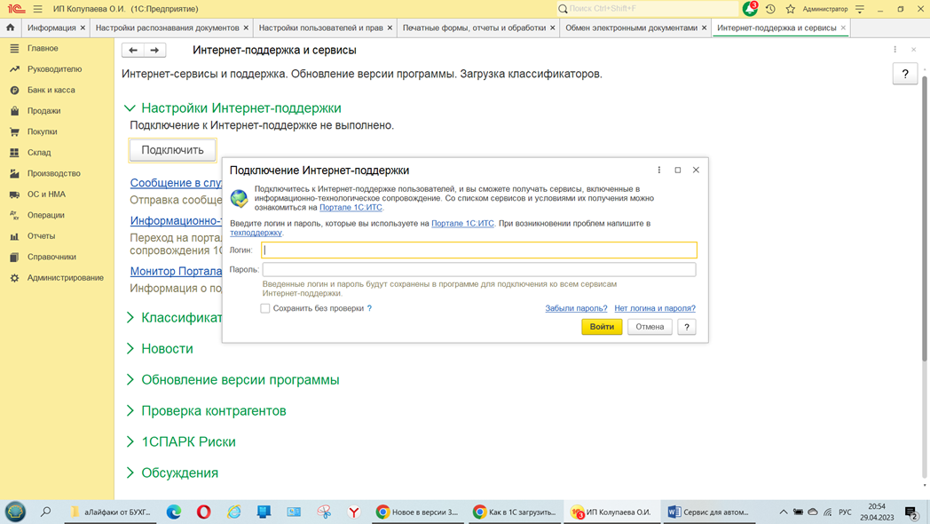Viewport: 930px width, 524px height.
Task: Click the Подключить button
Action: pos(172,150)
